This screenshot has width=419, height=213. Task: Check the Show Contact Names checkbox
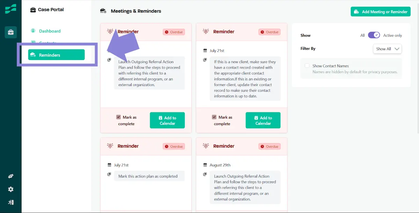(307, 66)
